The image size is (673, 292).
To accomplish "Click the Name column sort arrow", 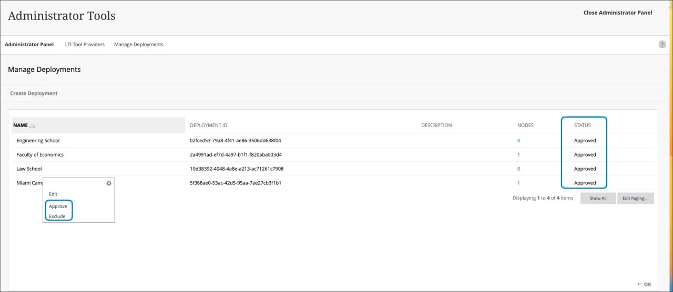I will [32, 126].
